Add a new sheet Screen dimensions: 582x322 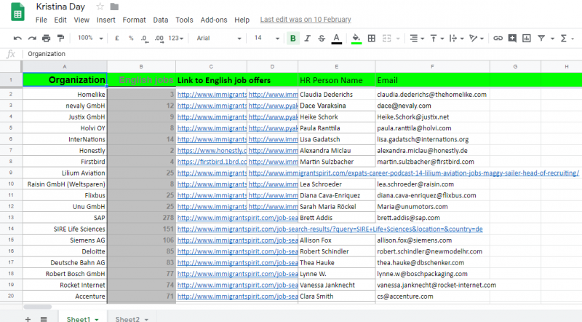coord(28,318)
